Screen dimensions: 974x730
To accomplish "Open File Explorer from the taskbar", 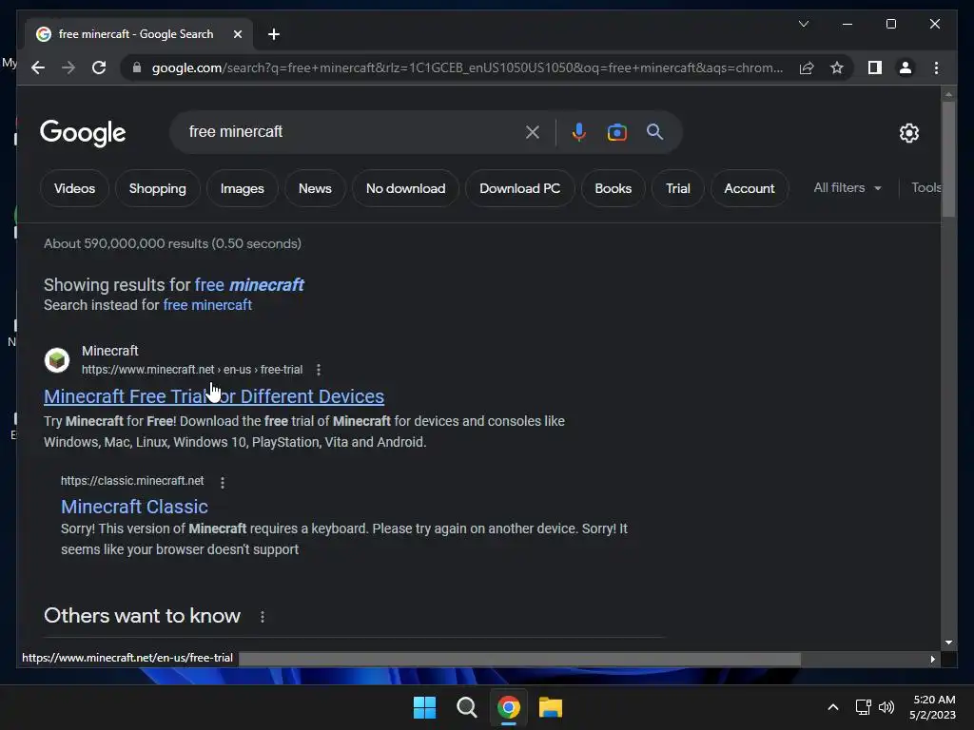I will click(551, 707).
